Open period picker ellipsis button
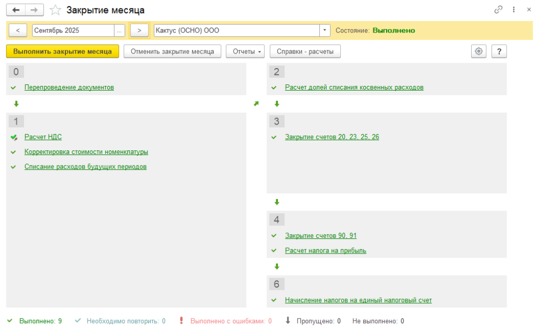Viewport: 536px width, 329px height. click(120, 30)
